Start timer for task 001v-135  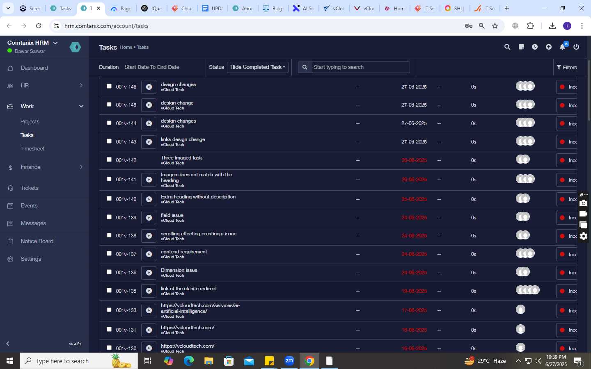pyautogui.click(x=149, y=291)
